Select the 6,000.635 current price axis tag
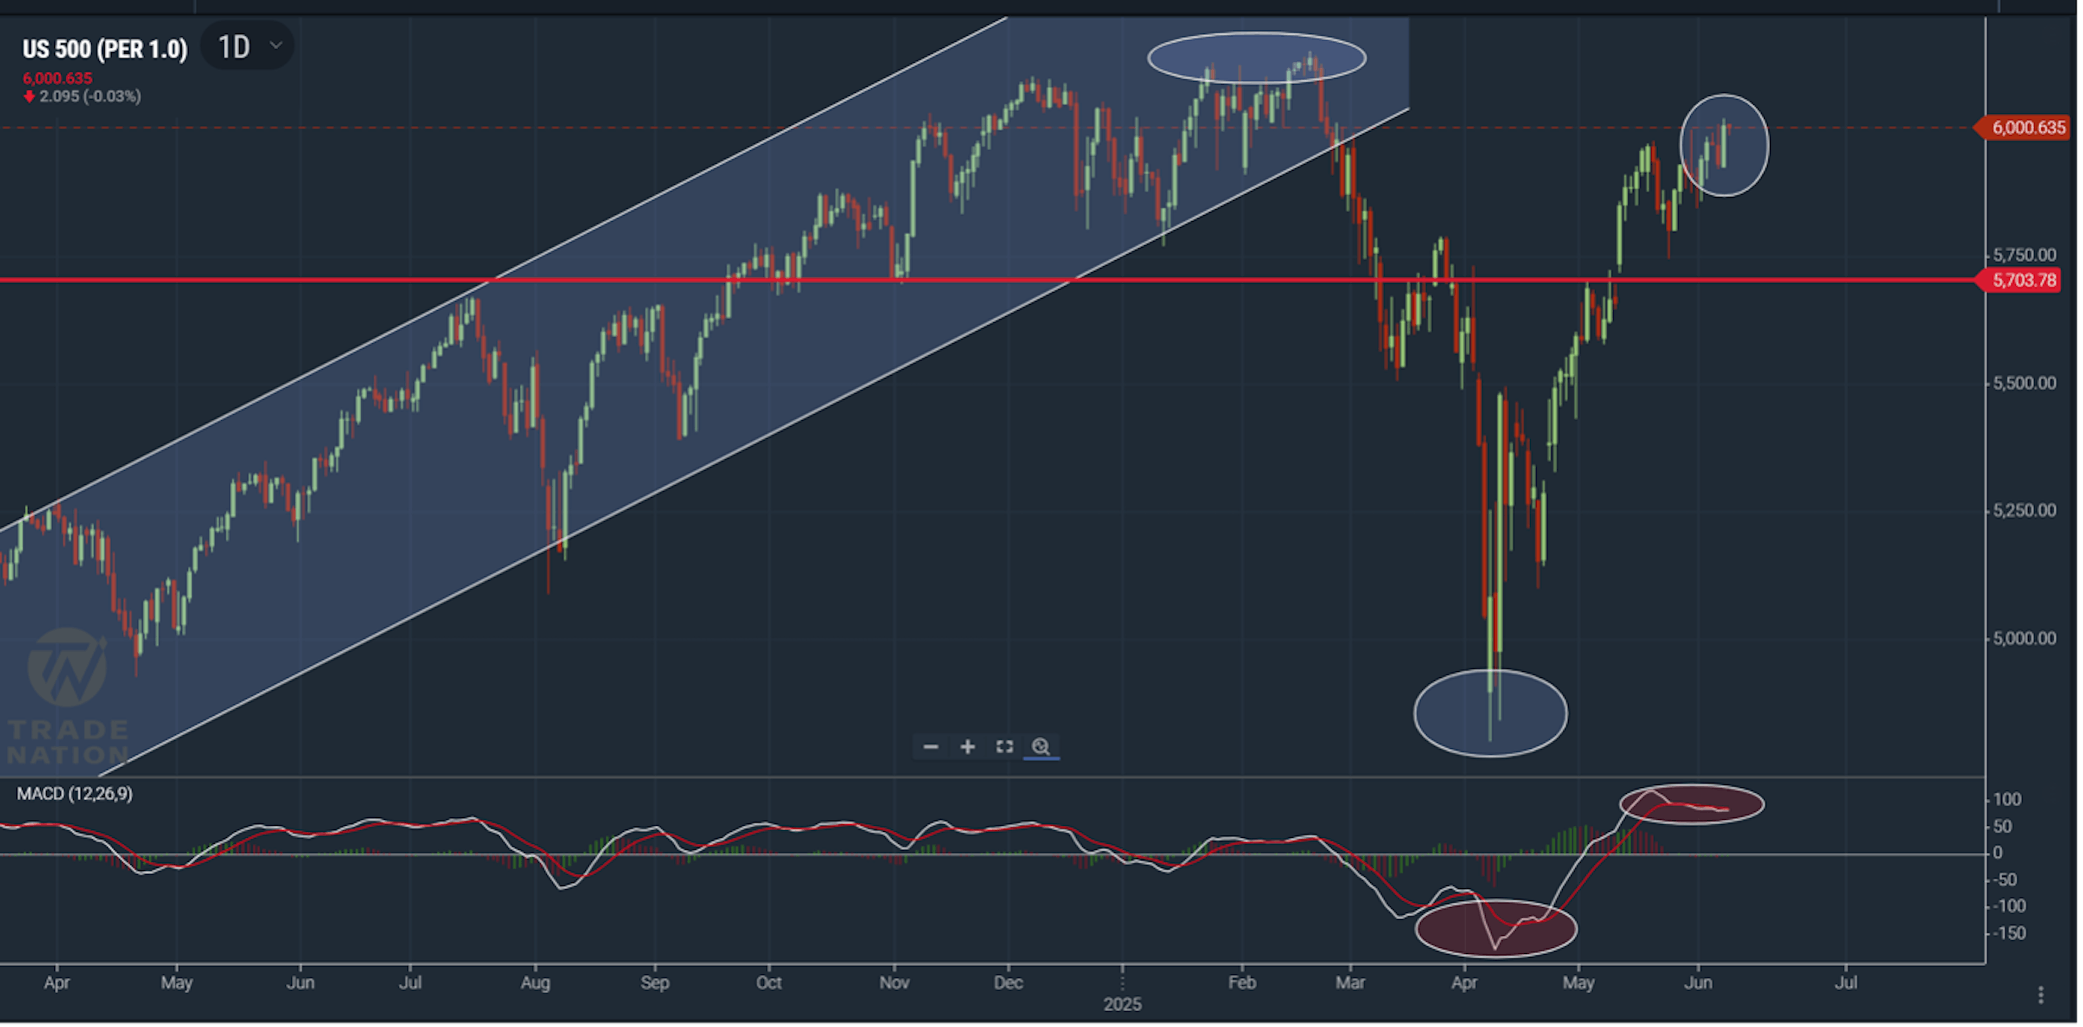Screen dimensions: 2083x1027 point(2024,127)
